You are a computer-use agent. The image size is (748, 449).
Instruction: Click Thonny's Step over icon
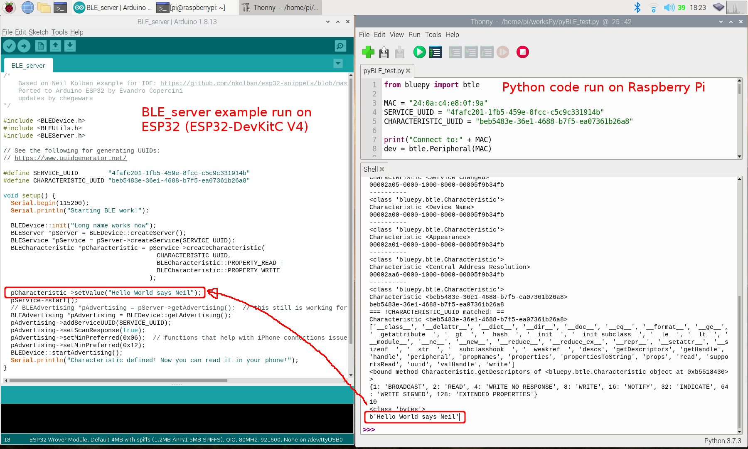coord(455,52)
